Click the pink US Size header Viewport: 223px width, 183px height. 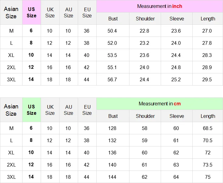tap(32, 12)
